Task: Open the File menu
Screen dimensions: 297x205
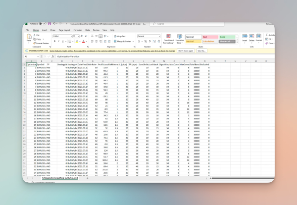Action: tap(27, 30)
